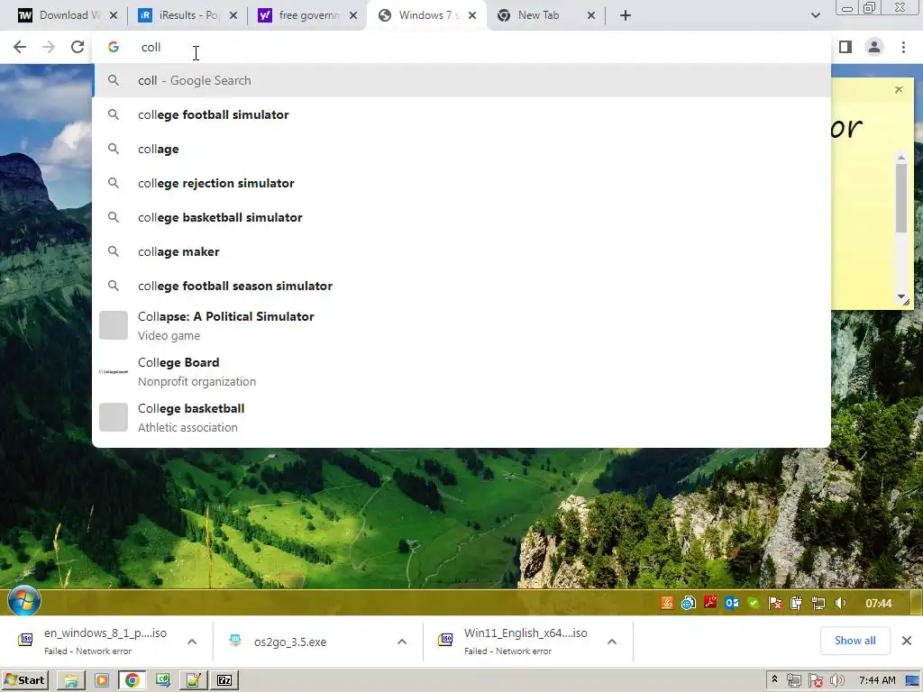Screen dimensions: 923x692
Task: Click the Outlook tray icon in the page
Action: (x=732, y=603)
